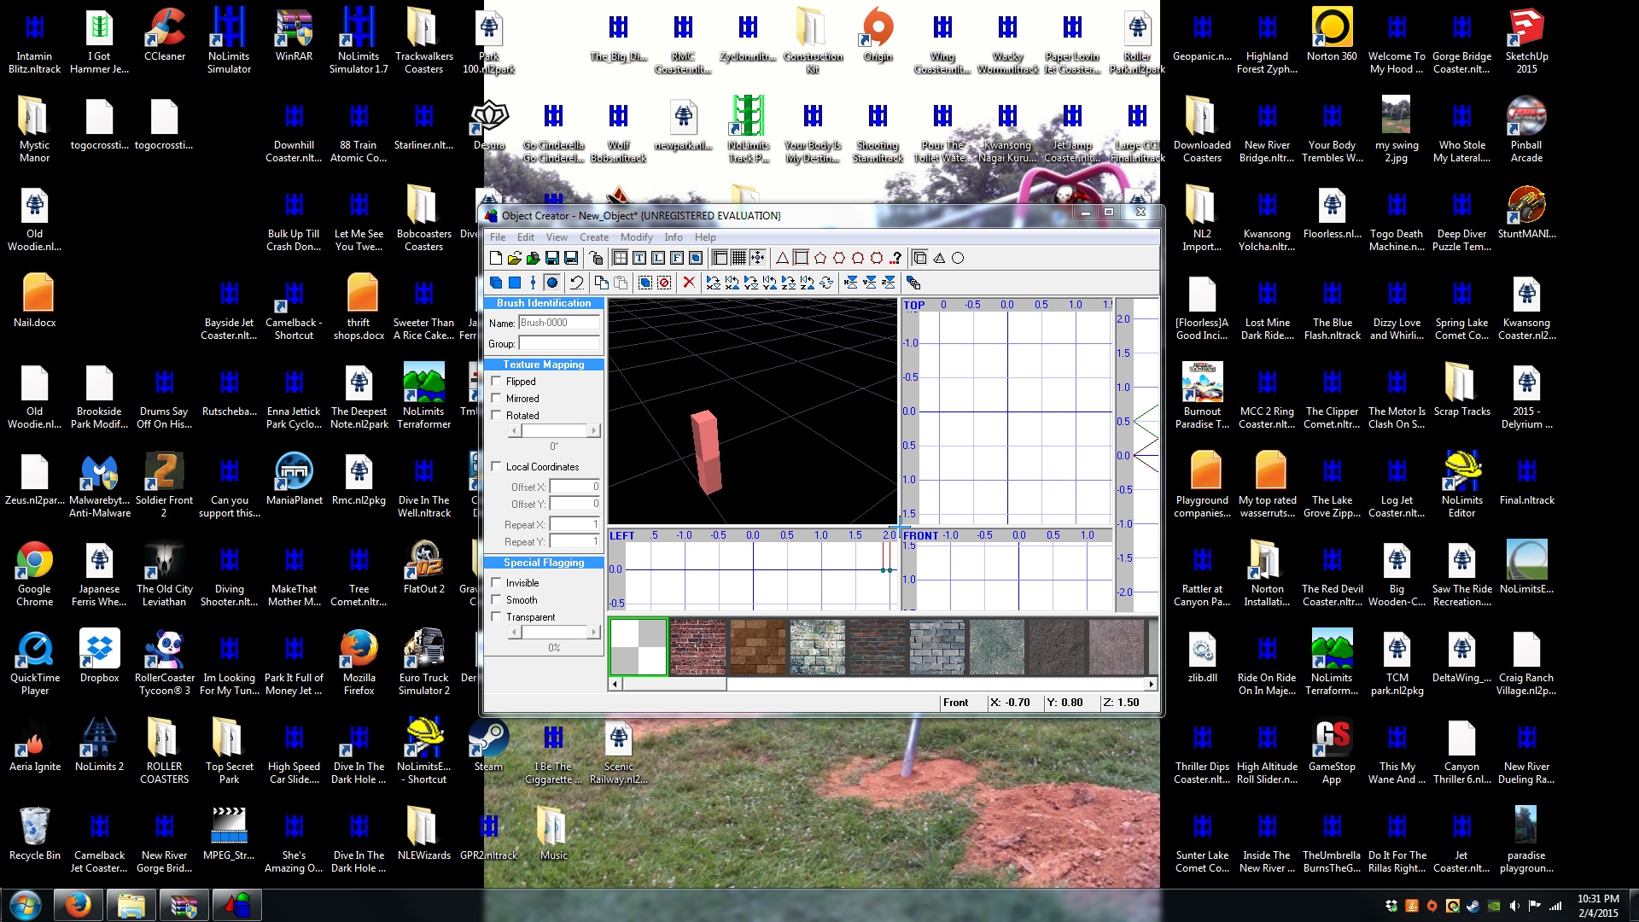The height and width of the screenshot is (922, 1639).
Task: Click the Undo arrow icon
Action: [576, 283]
